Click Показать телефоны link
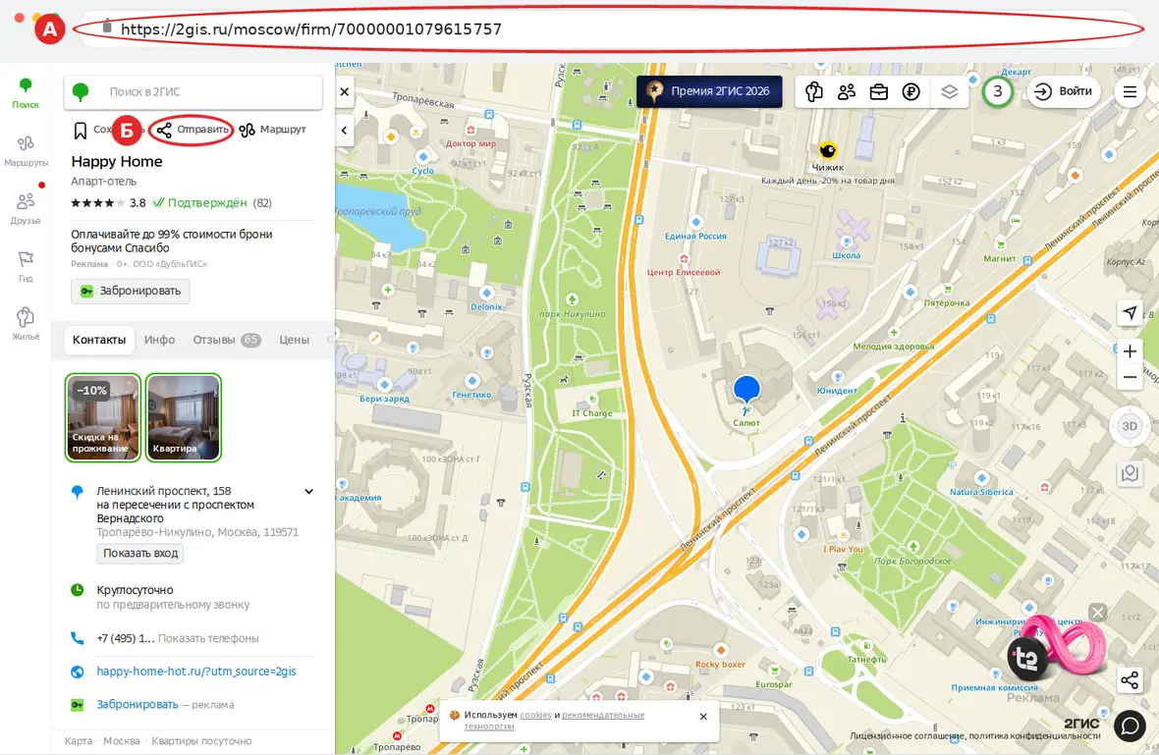This screenshot has width=1159, height=755. coord(208,638)
